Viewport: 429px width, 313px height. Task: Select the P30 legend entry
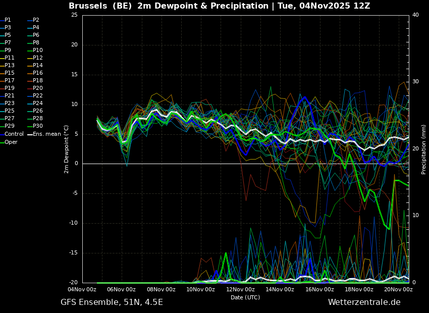37,126
